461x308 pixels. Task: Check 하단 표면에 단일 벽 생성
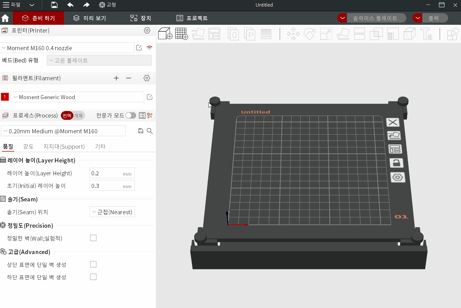click(x=93, y=277)
